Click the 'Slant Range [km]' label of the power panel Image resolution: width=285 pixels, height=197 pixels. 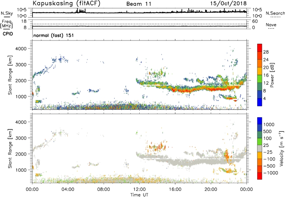[10, 75]
